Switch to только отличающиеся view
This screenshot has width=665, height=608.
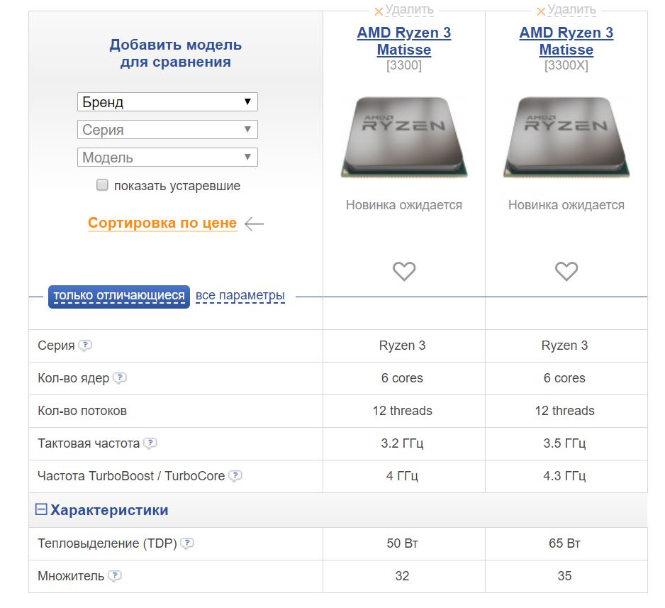pos(118,295)
